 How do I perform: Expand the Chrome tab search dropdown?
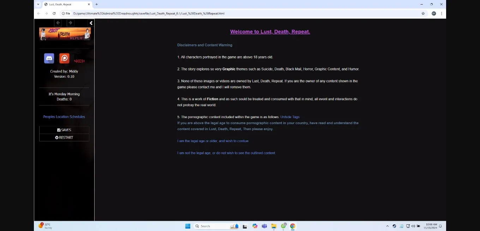[38, 4]
